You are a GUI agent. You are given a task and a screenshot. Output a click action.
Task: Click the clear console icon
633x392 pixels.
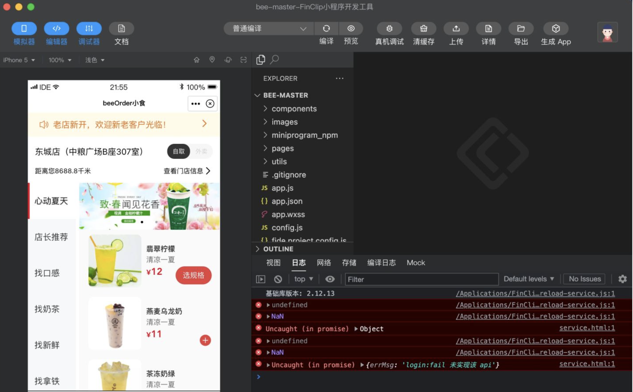(x=278, y=279)
